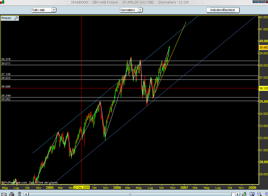Image resolution: width=268 pixels, height=196 pixels.
Task: Click the 36.823 price level label
Action: click(6, 78)
